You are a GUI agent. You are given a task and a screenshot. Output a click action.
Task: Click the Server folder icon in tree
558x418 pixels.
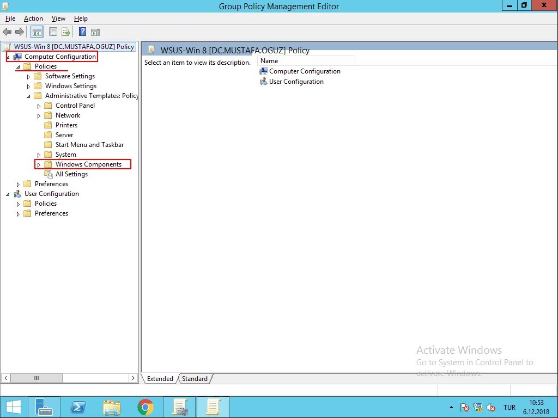coord(48,135)
